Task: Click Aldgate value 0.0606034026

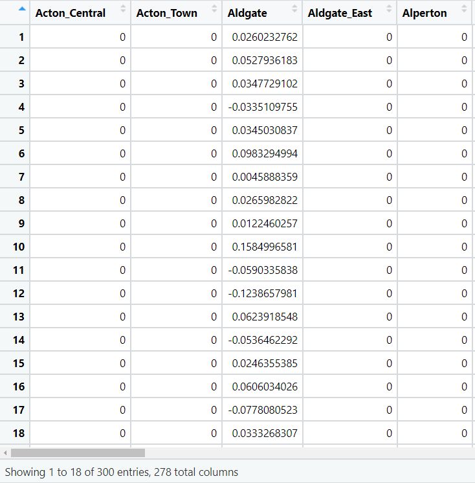Action: click(x=265, y=387)
